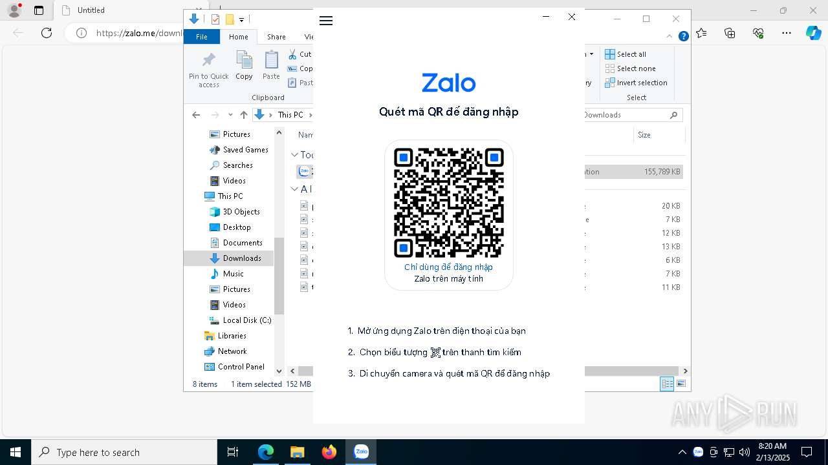Switch to the Home ribbon tab

(x=238, y=37)
